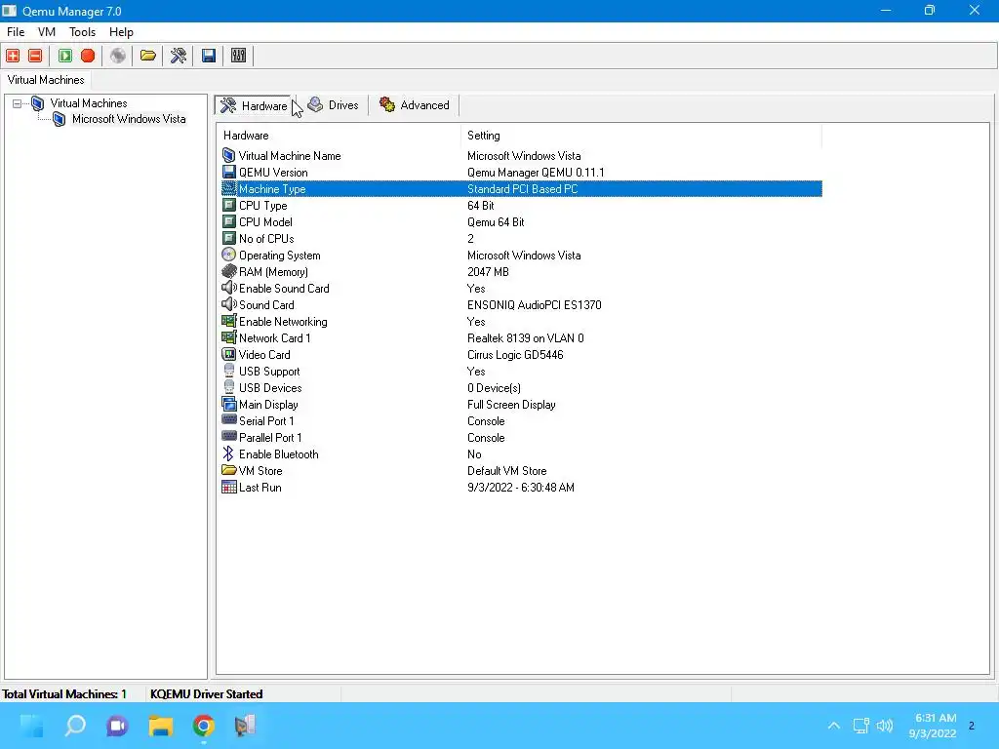
Task: Select the Virtual Machines panel tab
Action: 46,80
